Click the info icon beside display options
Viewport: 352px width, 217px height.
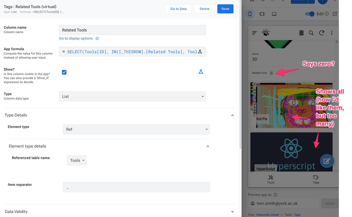click(x=97, y=38)
